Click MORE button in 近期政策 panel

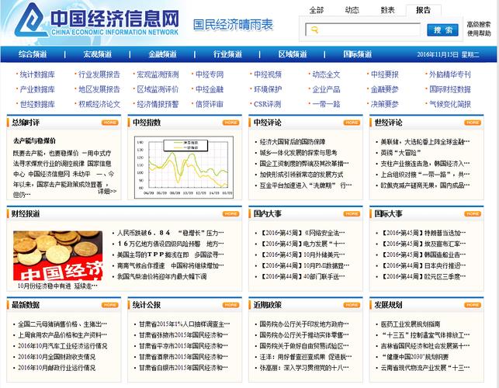coord(352,305)
